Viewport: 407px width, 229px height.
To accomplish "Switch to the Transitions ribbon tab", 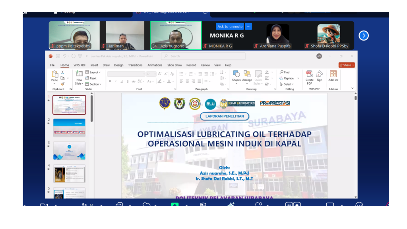I will tap(135, 65).
